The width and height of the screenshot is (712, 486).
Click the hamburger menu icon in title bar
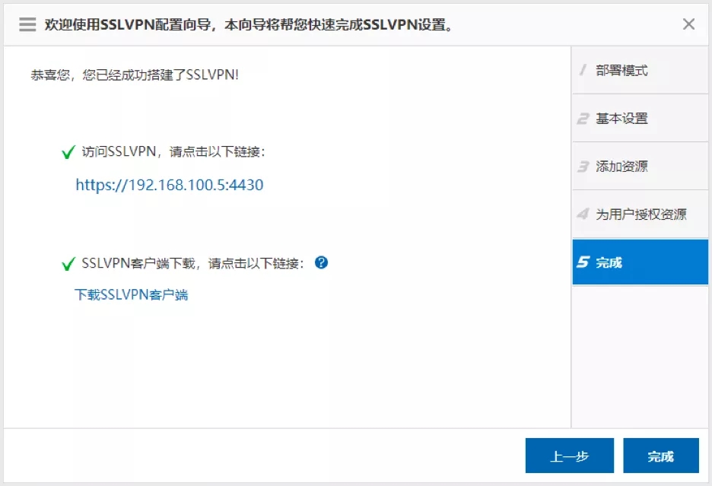(x=27, y=24)
